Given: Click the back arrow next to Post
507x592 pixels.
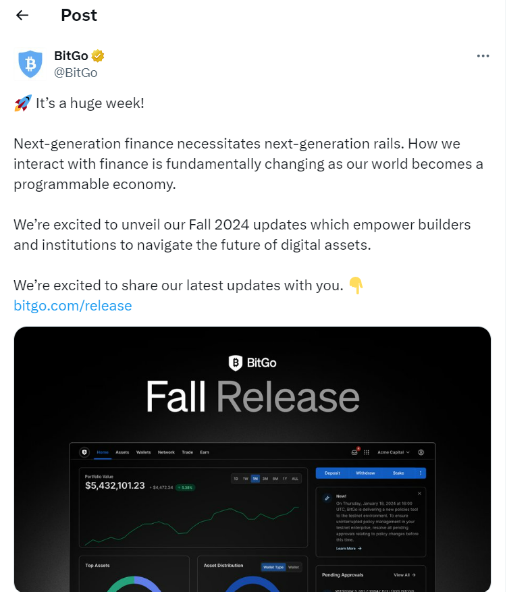Looking at the screenshot, I should click(x=22, y=15).
